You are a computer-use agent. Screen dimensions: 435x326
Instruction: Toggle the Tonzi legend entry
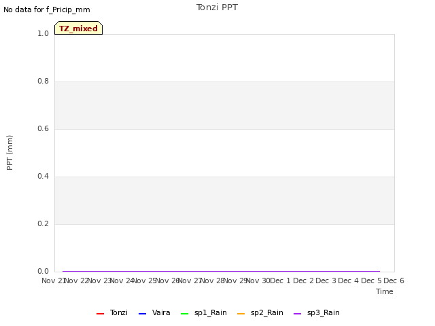pyautogui.click(x=112, y=312)
